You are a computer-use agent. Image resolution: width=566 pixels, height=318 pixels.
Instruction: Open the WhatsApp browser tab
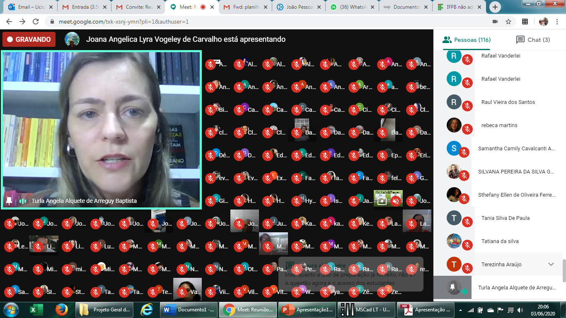351,7
